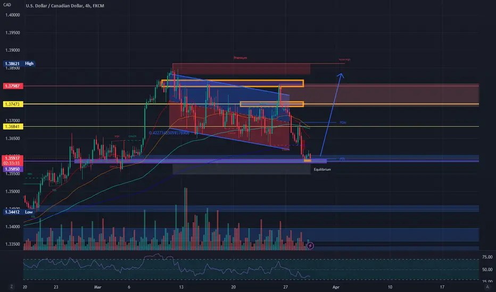Click the 0.4227345505937896 channel value text
This screenshot has height=292, width=496.
[169, 133]
